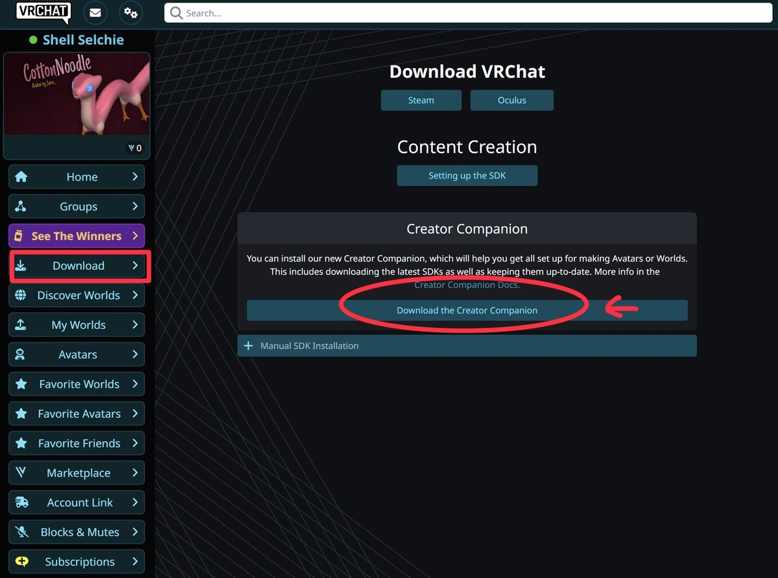Open the Creator Companion Docs link
The image size is (778, 578).
coord(467,285)
